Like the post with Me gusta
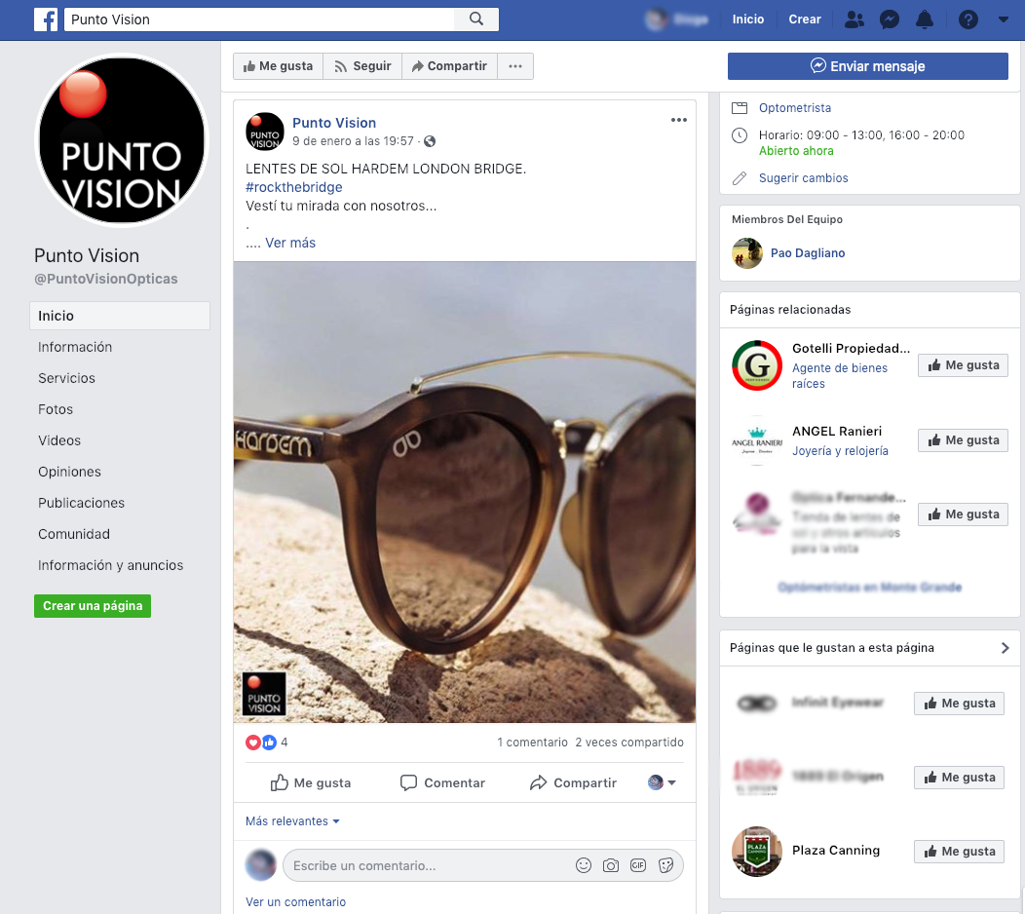The width and height of the screenshot is (1025, 914). (311, 782)
